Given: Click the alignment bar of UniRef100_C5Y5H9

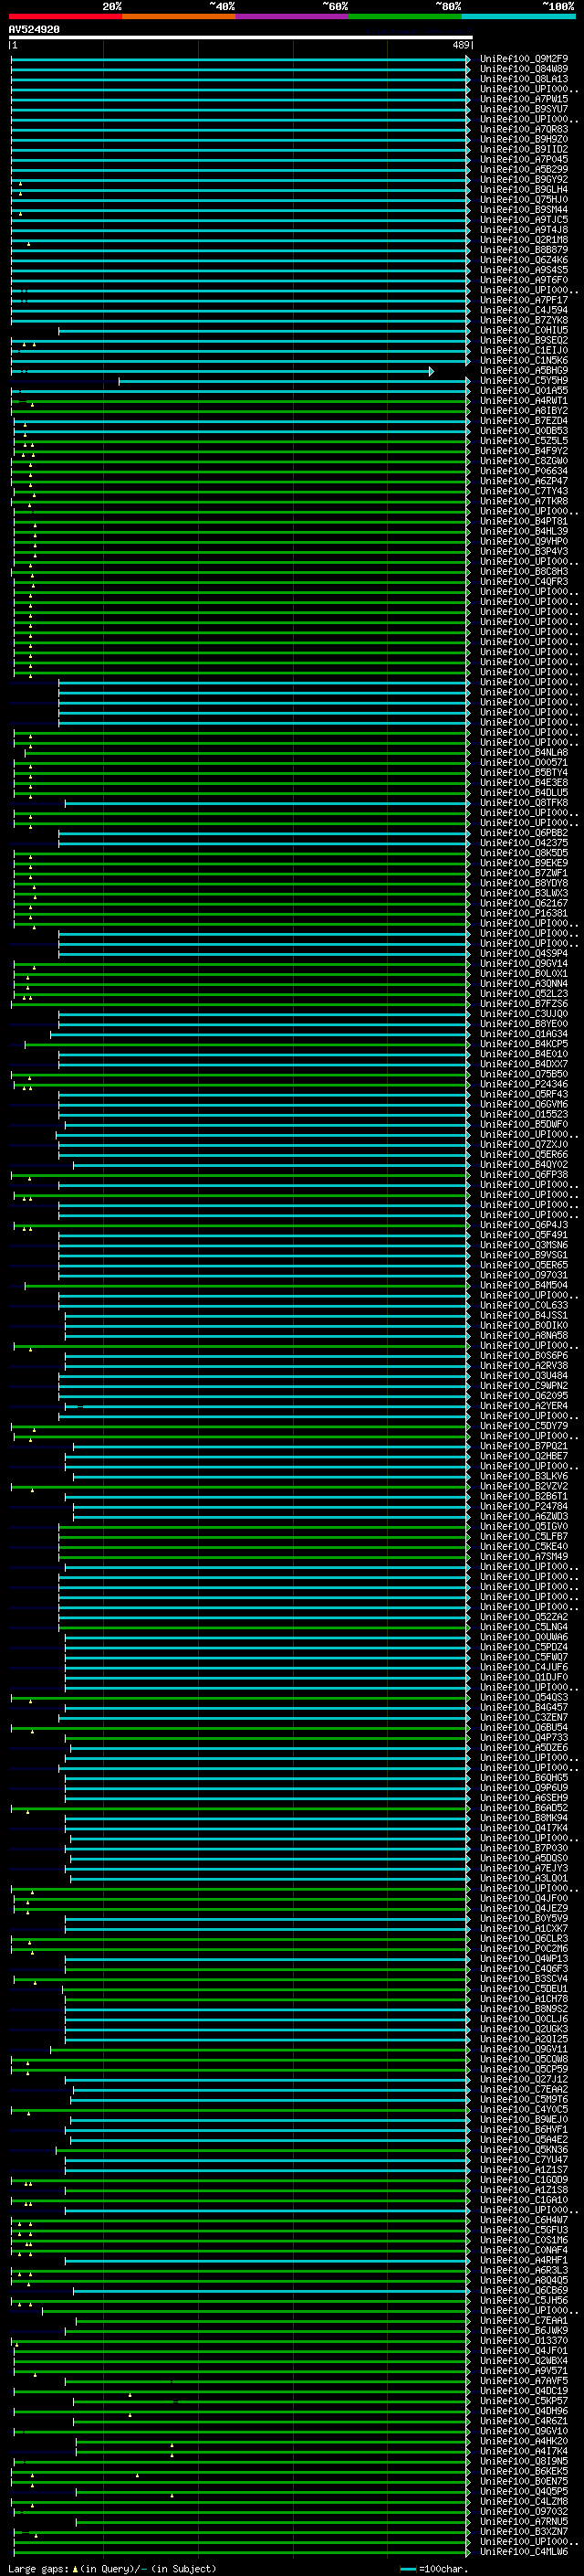Looking at the screenshot, I should [x=294, y=381].
